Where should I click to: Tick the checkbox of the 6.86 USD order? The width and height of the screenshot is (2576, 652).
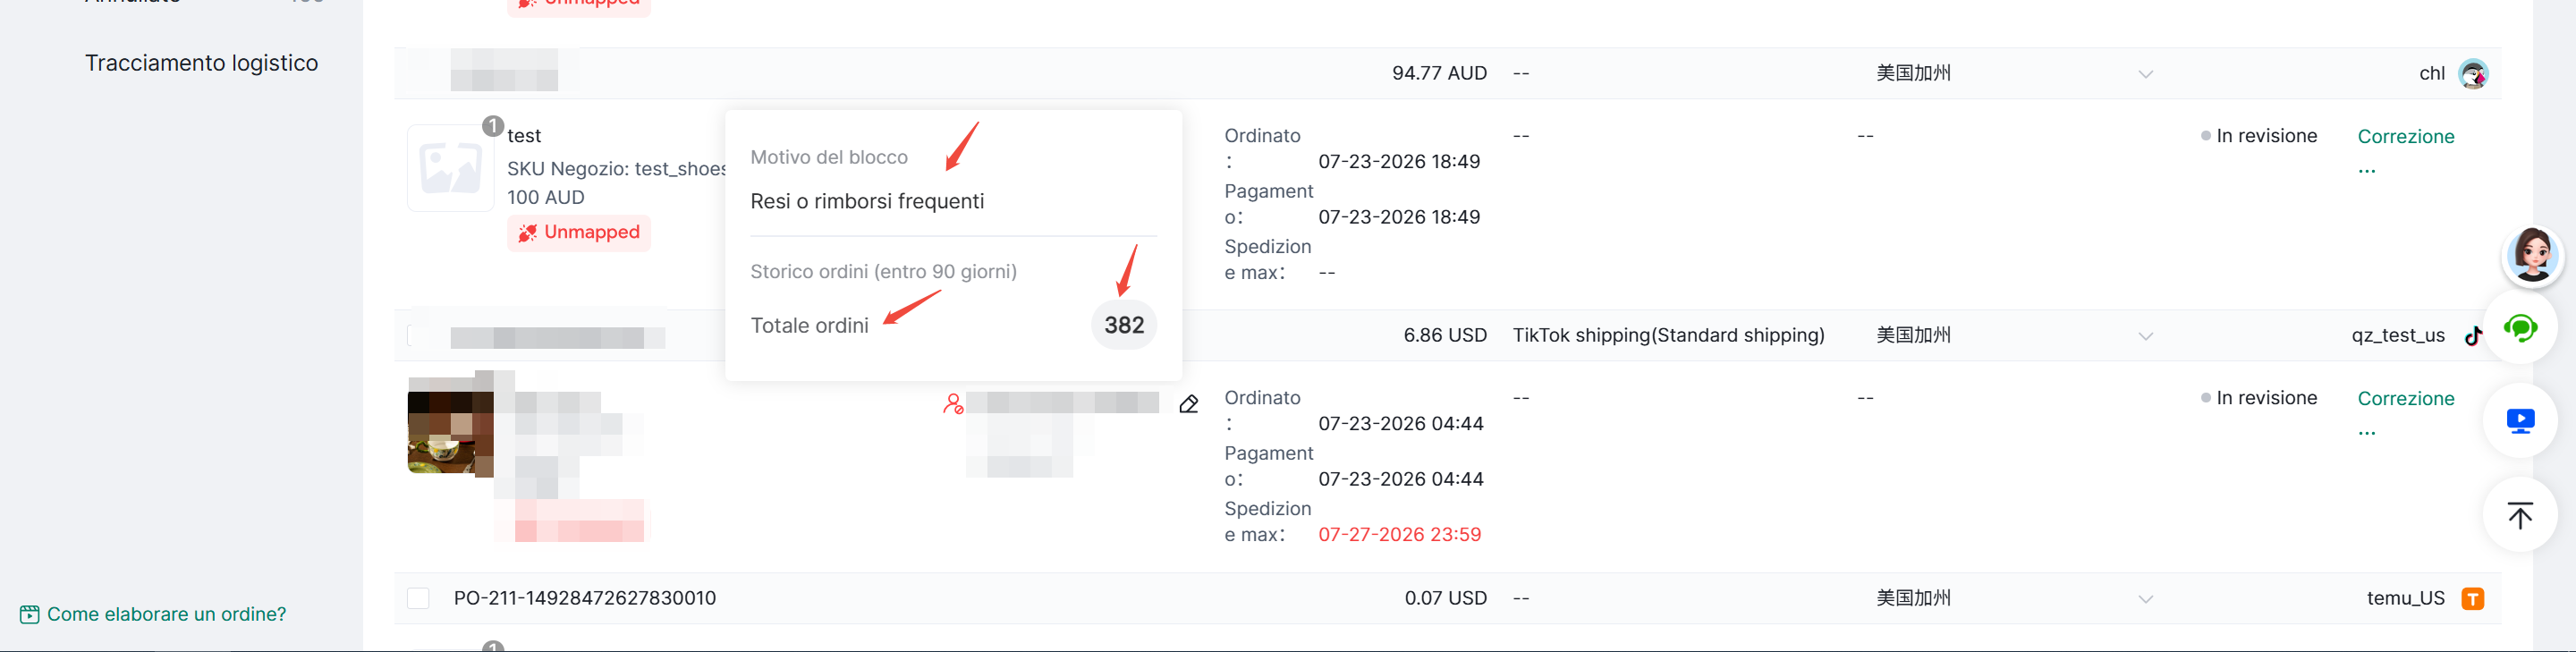pyautogui.click(x=418, y=336)
